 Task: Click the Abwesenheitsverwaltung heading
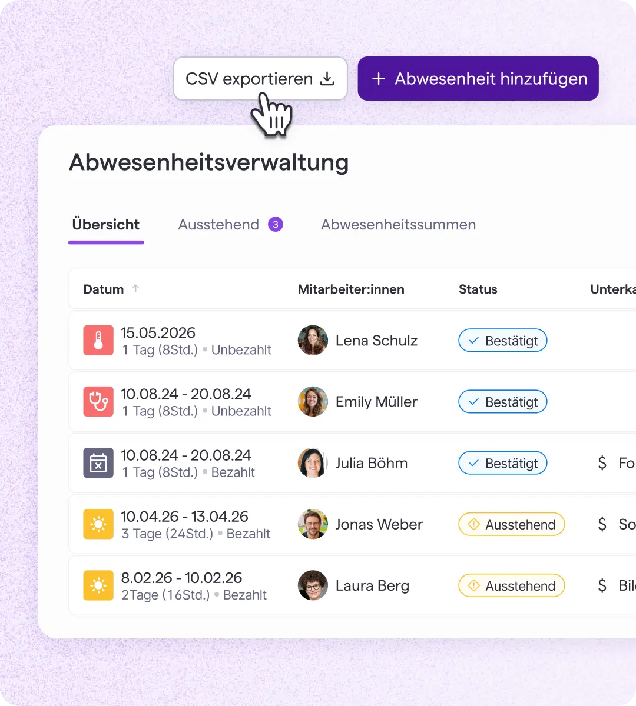209,162
